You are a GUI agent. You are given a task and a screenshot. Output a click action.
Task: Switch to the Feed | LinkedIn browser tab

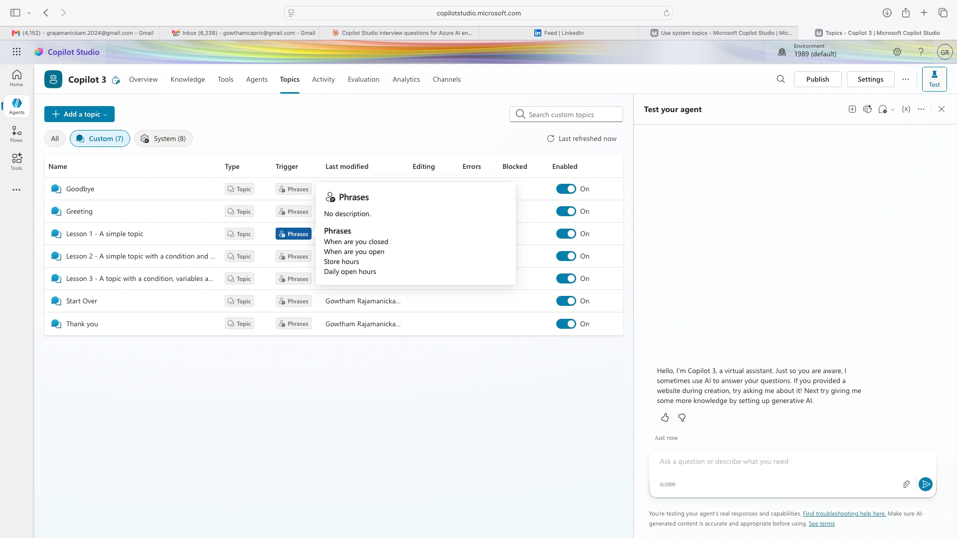(x=558, y=33)
